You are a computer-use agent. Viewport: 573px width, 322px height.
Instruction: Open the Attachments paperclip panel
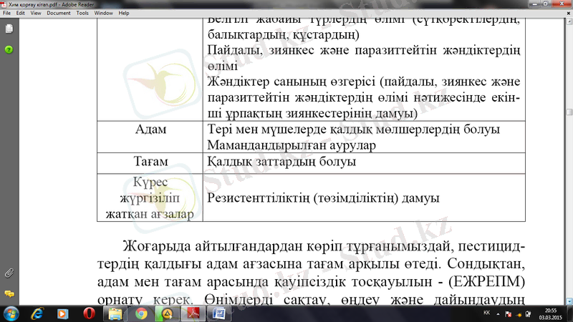click(x=9, y=273)
